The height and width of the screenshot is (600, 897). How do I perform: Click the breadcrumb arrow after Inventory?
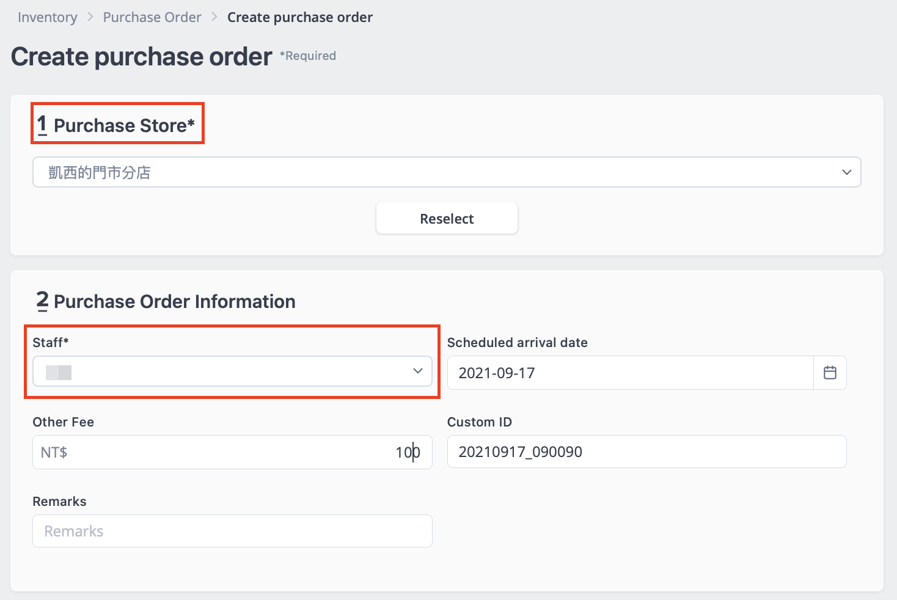click(x=90, y=17)
